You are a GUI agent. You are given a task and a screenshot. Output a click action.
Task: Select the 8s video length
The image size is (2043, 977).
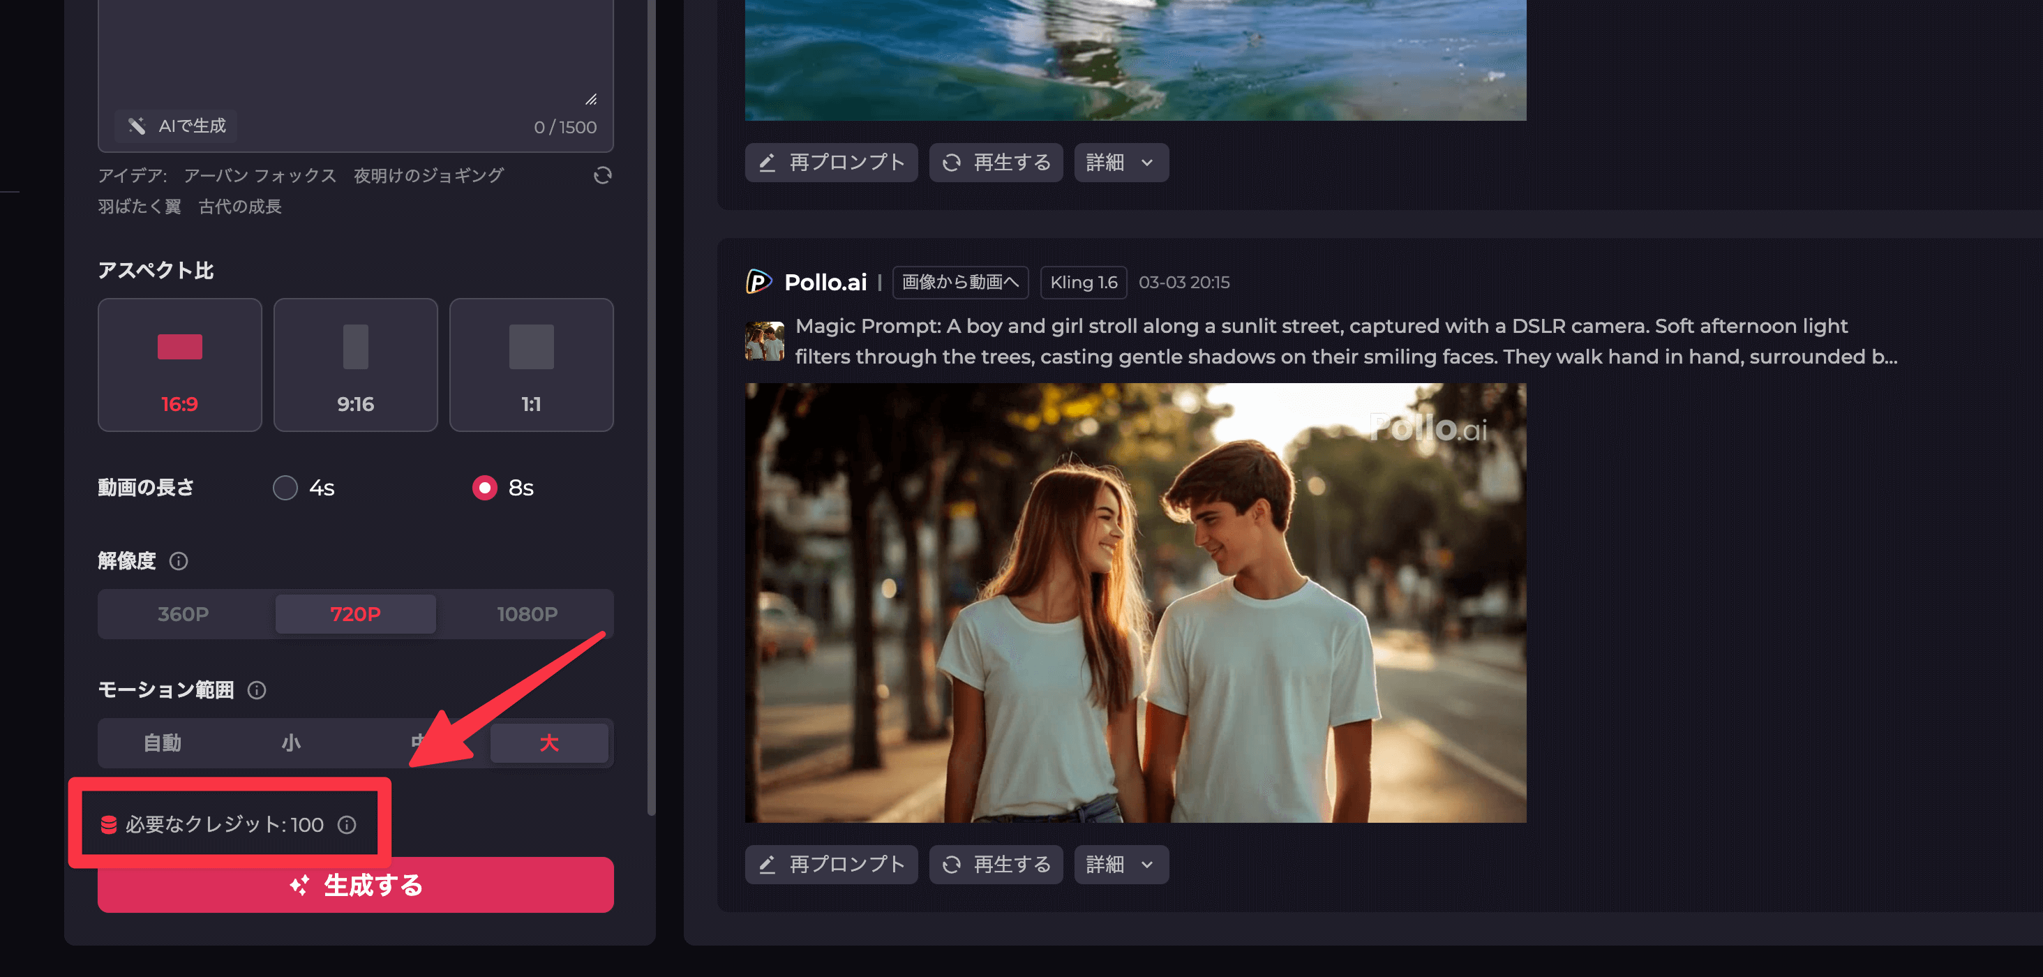click(x=484, y=487)
